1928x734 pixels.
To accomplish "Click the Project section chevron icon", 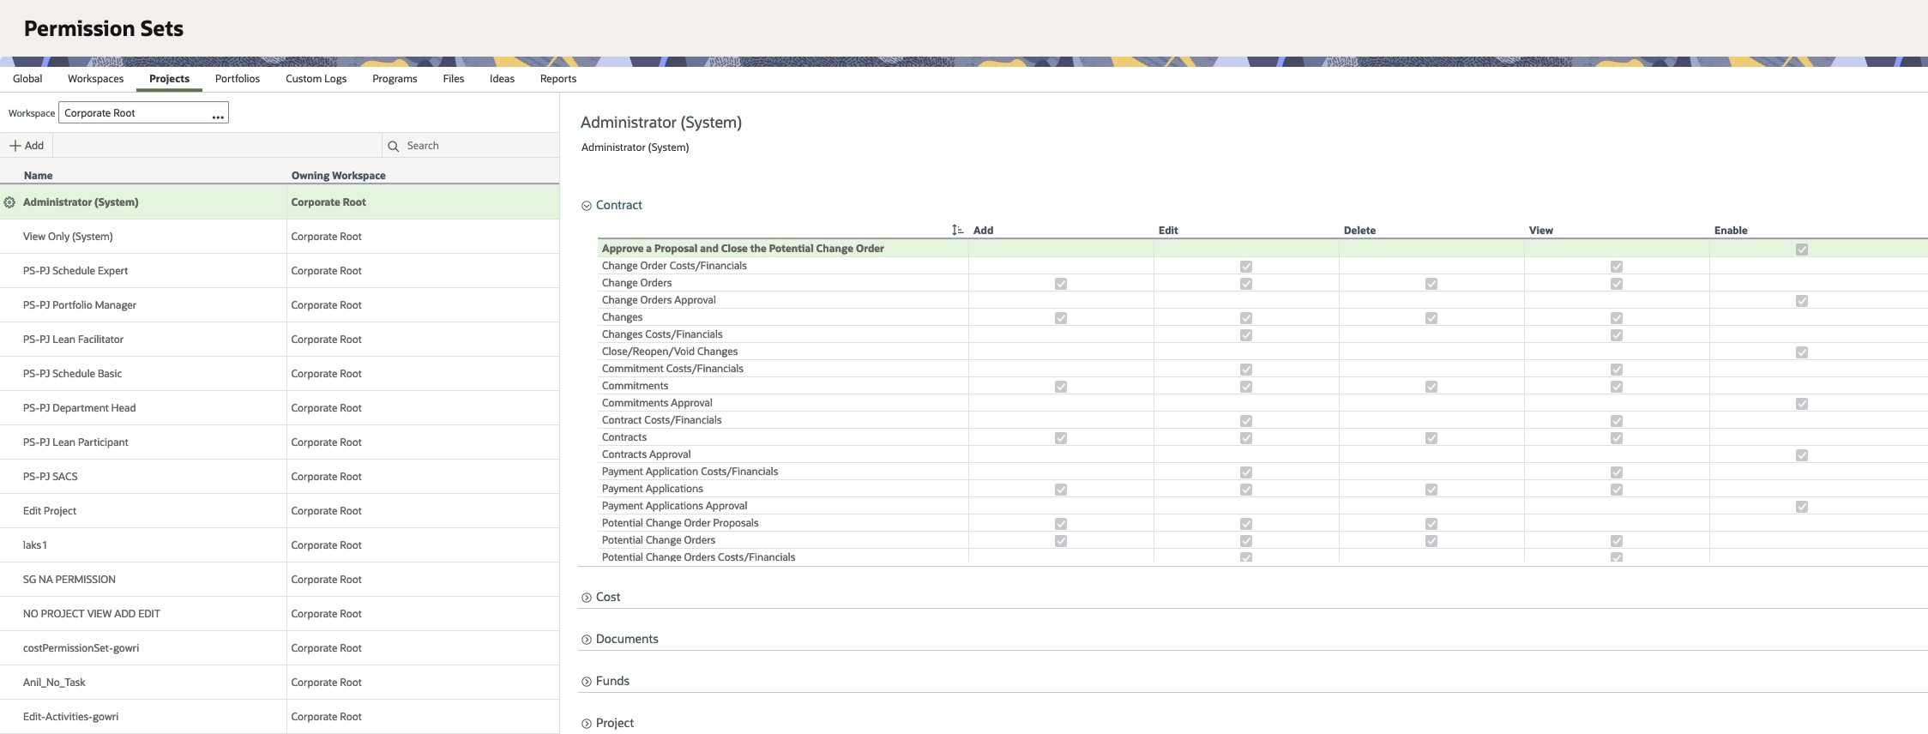I will click(x=587, y=724).
